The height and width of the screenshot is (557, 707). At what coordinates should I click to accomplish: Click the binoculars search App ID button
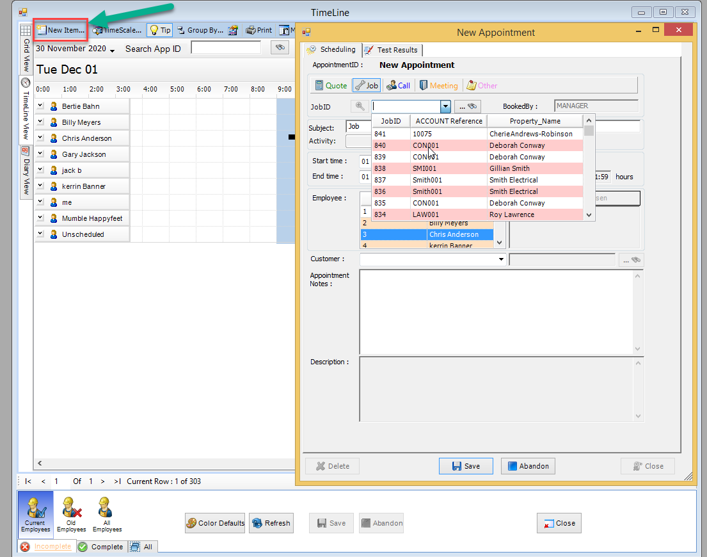(x=280, y=47)
